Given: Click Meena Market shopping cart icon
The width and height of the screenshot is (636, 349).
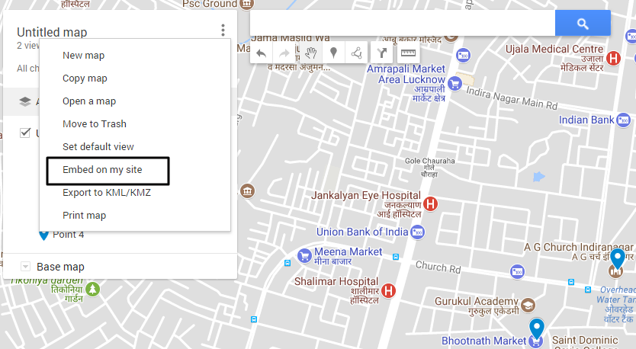Looking at the screenshot, I should [x=304, y=256].
